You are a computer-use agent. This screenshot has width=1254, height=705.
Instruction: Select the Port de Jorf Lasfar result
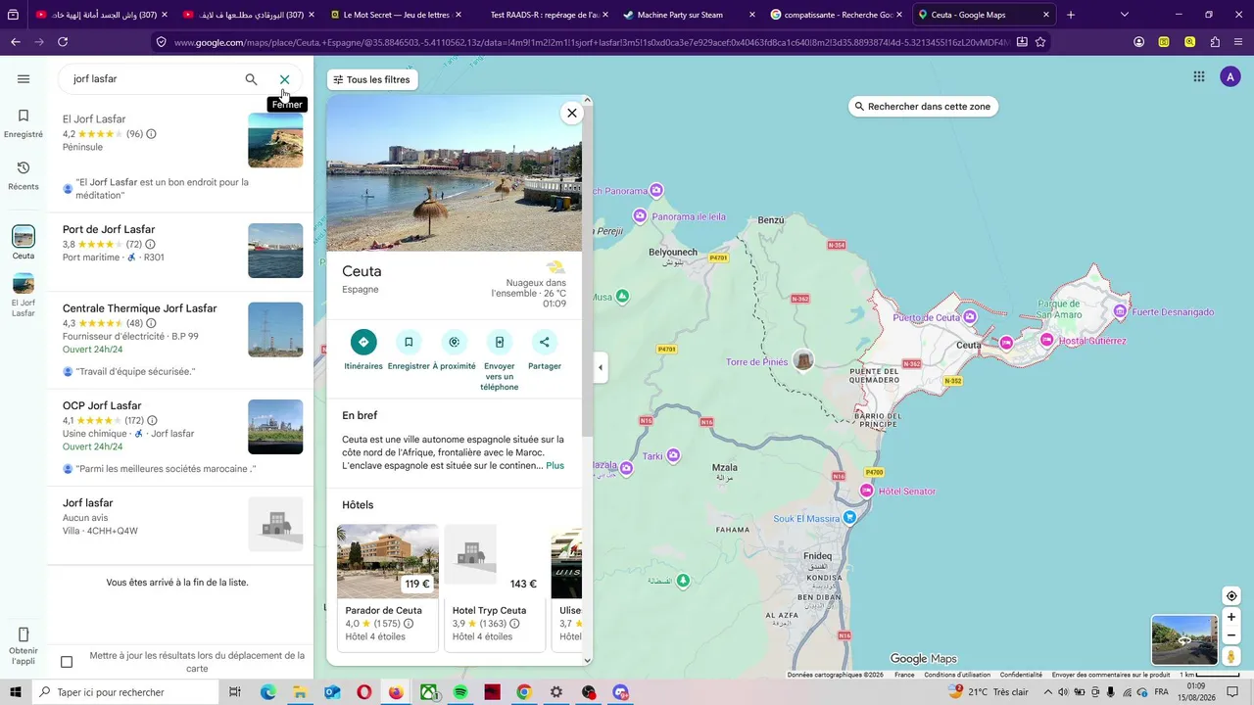click(180, 252)
